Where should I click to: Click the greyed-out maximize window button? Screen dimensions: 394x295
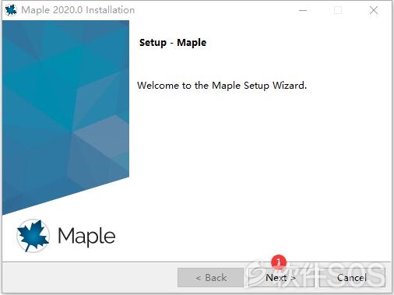pos(338,10)
